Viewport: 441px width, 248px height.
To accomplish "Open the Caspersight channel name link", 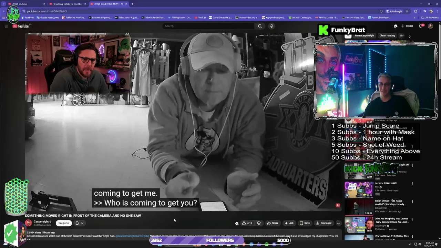I will pyautogui.click(x=41, y=221).
